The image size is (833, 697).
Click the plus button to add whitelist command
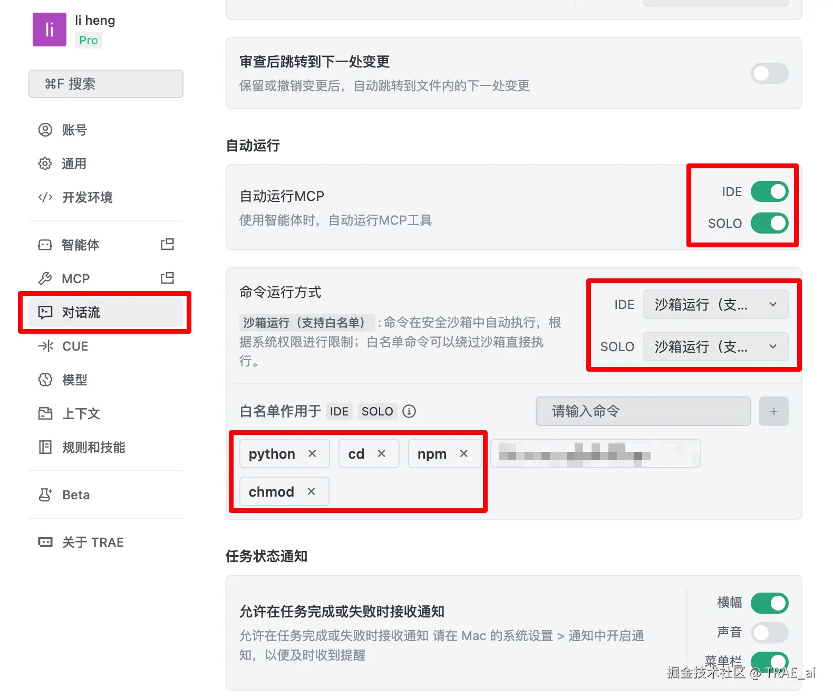point(774,411)
